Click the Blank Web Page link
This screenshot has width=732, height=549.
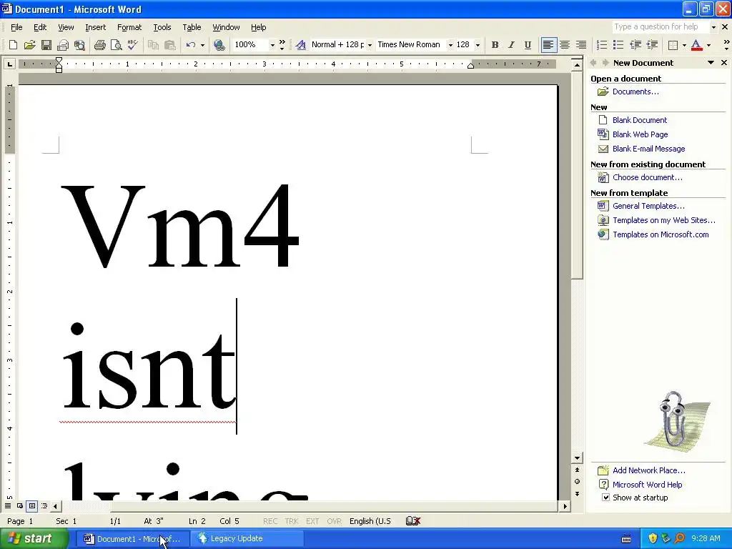[x=640, y=134]
